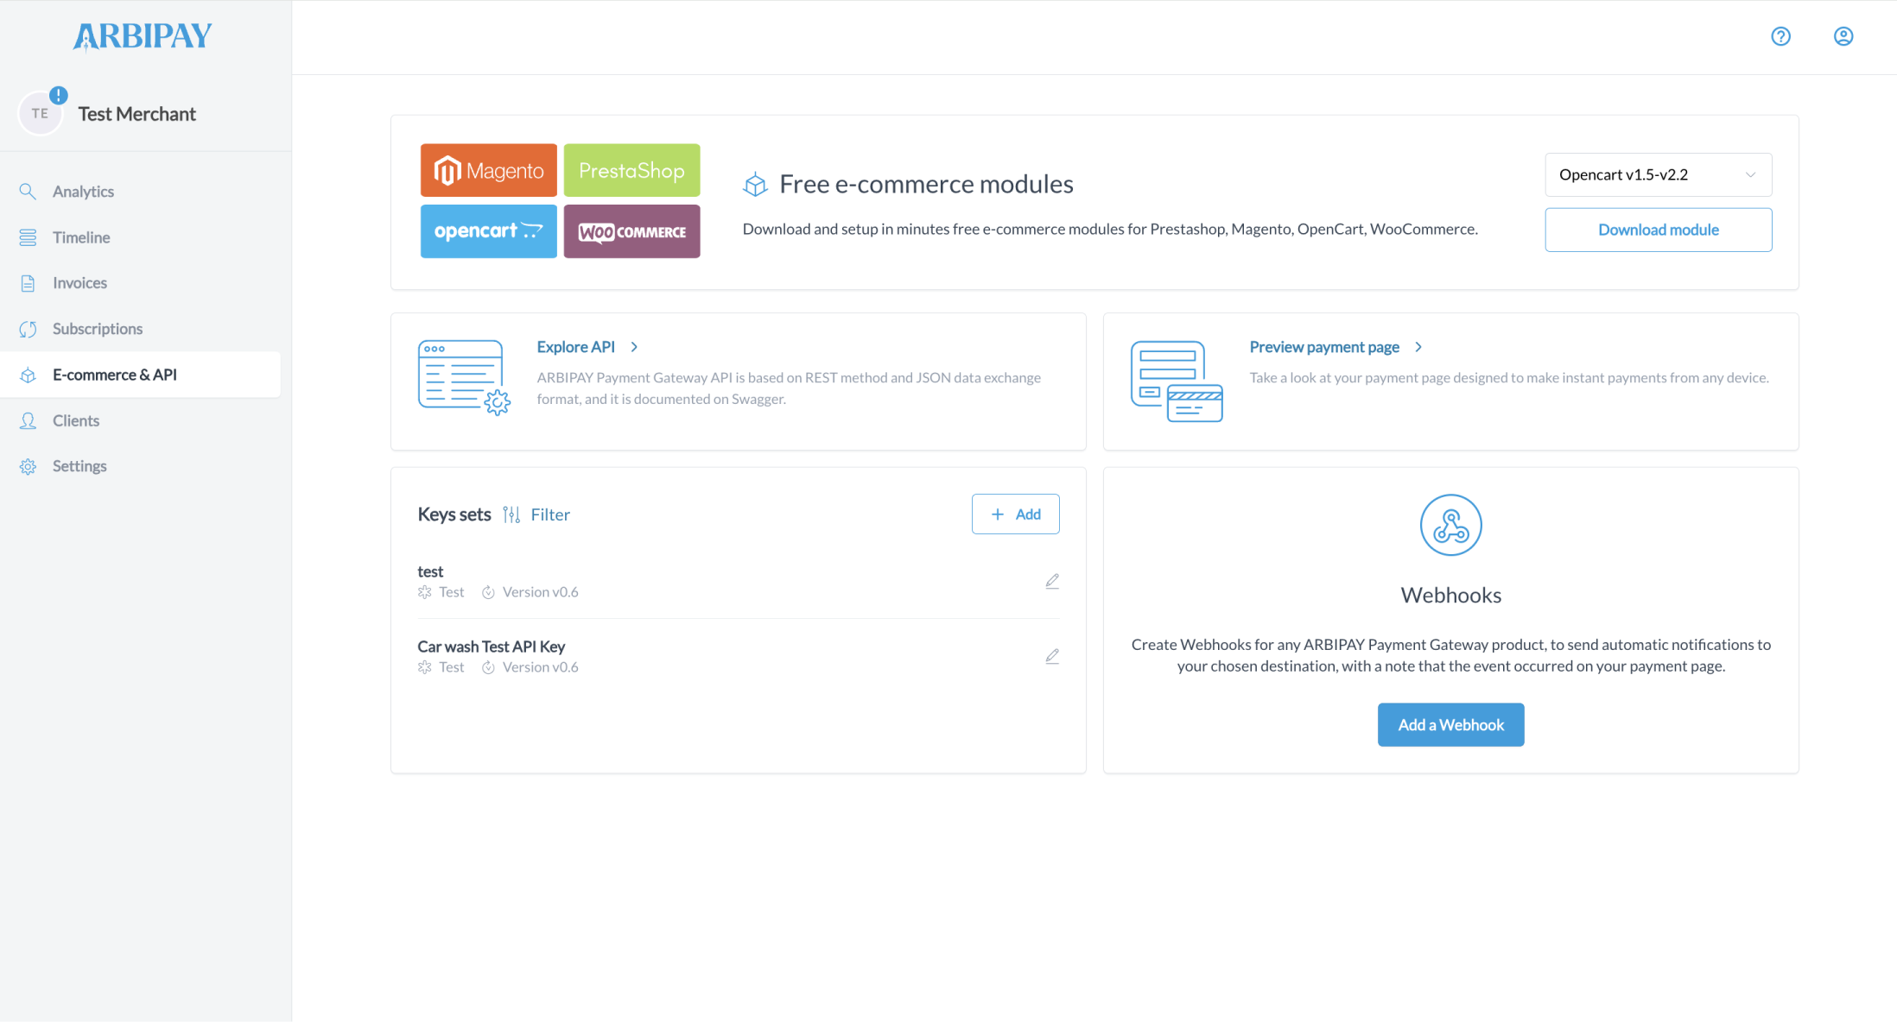This screenshot has height=1022, width=1897.
Task: Click the Test mode icon under 'test' key
Action: (x=424, y=592)
